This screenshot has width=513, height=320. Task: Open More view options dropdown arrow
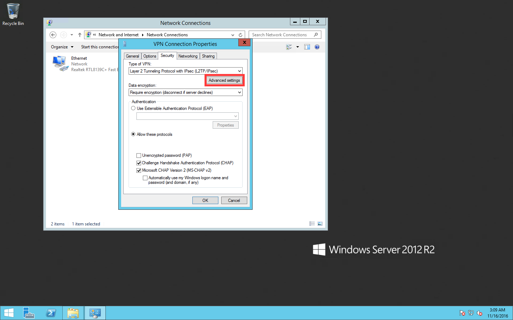[x=297, y=47]
